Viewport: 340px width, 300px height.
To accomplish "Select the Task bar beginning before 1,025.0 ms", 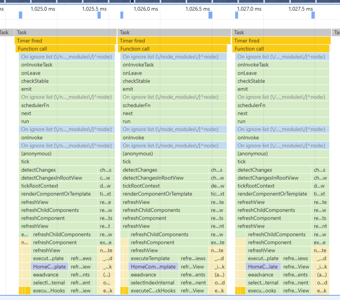I will (x=66, y=32).
